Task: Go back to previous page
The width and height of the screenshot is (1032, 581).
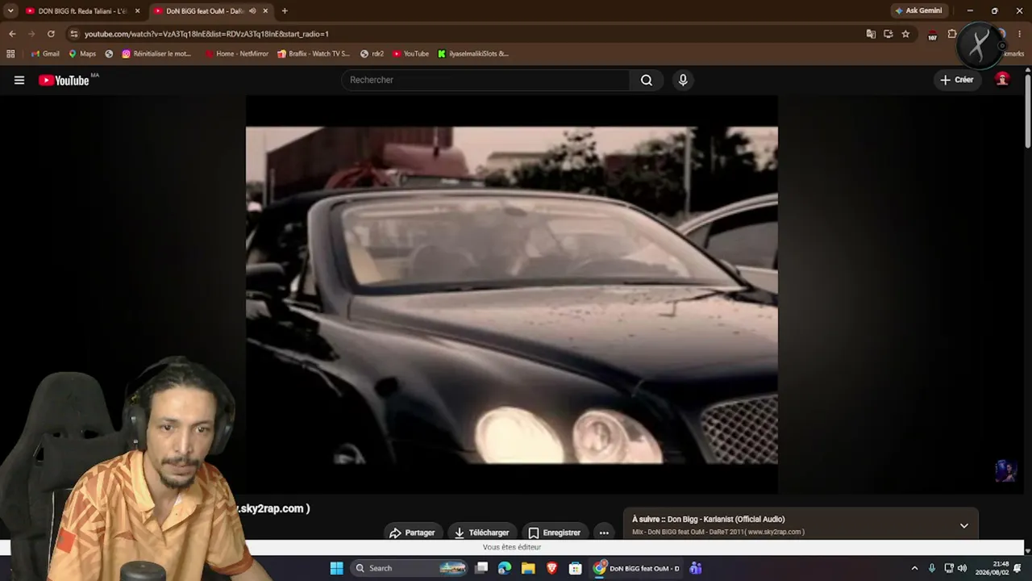Action: pos(12,34)
